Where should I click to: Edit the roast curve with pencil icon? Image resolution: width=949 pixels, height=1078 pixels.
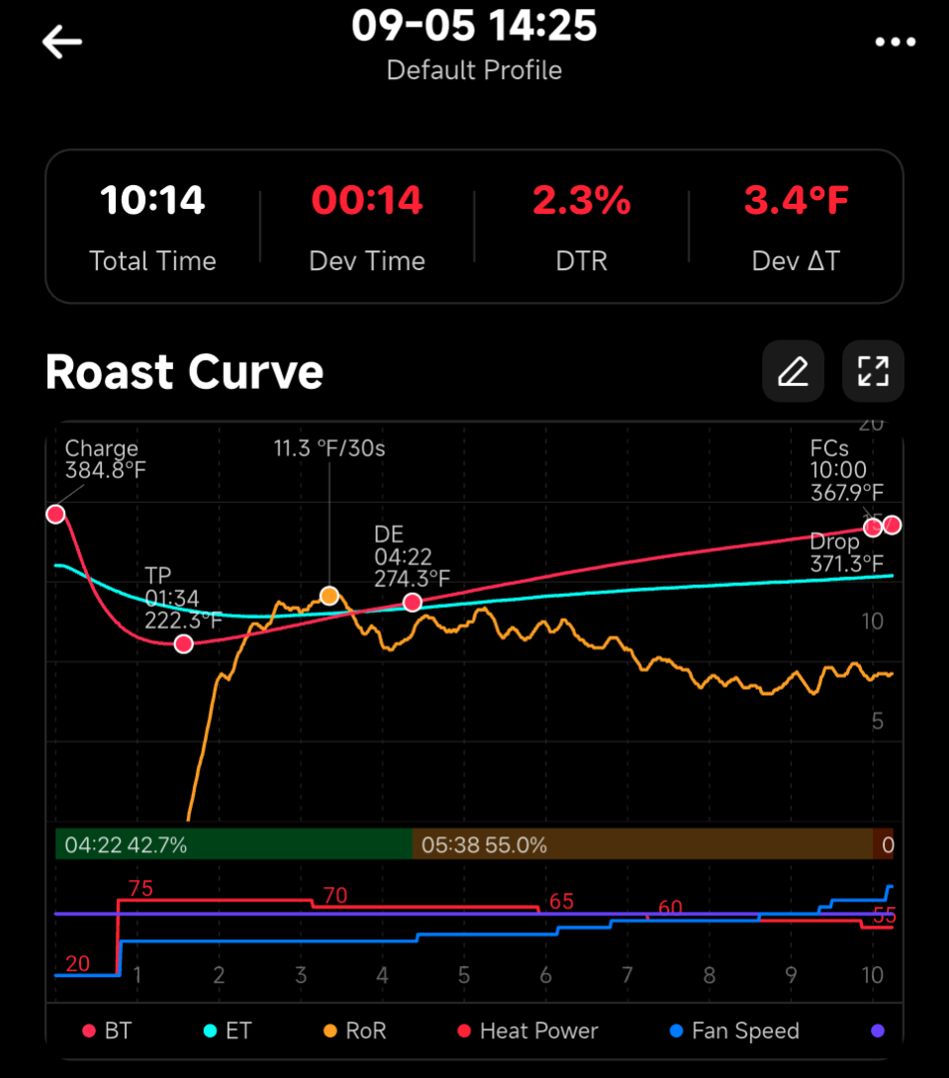pyautogui.click(x=793, y=371)
